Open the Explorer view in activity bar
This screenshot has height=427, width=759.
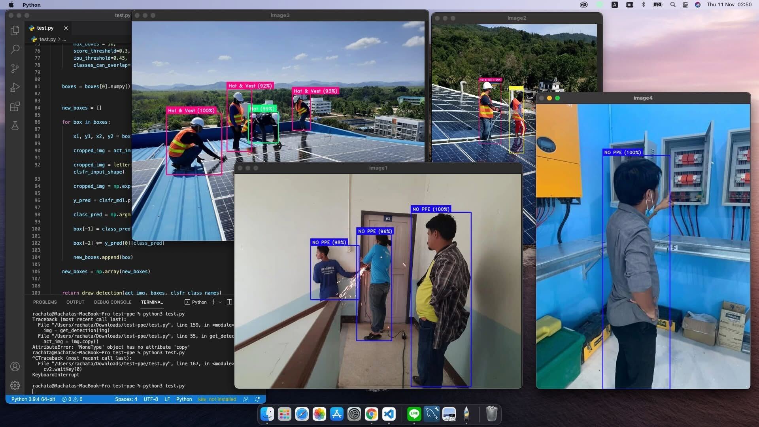point(15,30)
